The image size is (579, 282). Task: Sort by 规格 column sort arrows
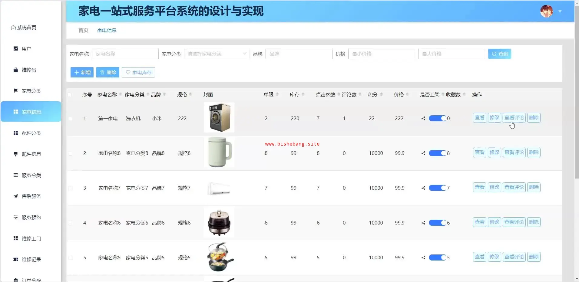tap(190, 94)
